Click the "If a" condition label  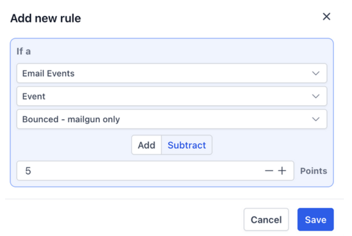pyautogui.click(x=24, y=51)
